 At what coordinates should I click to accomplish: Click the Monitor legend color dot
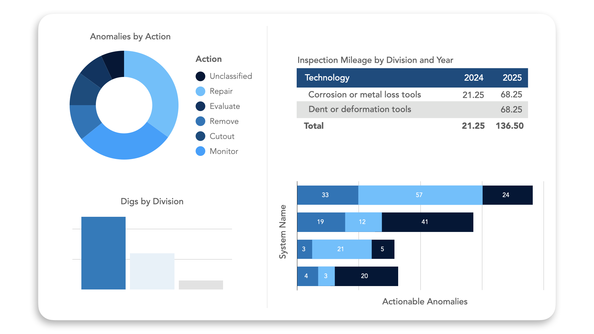click(x=200, y=151)
